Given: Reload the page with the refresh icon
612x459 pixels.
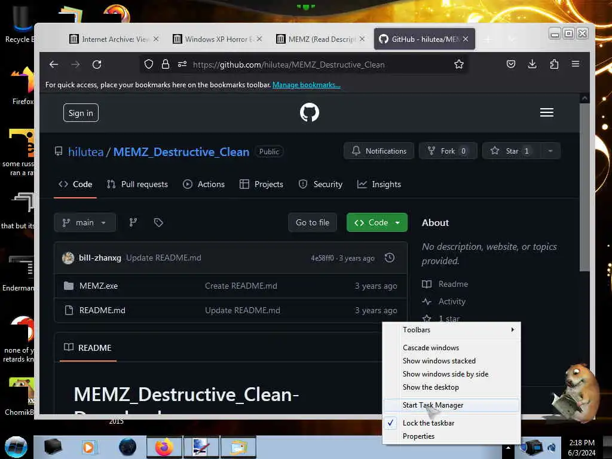Looking at the screenshot, I should (x=97, y=65).
